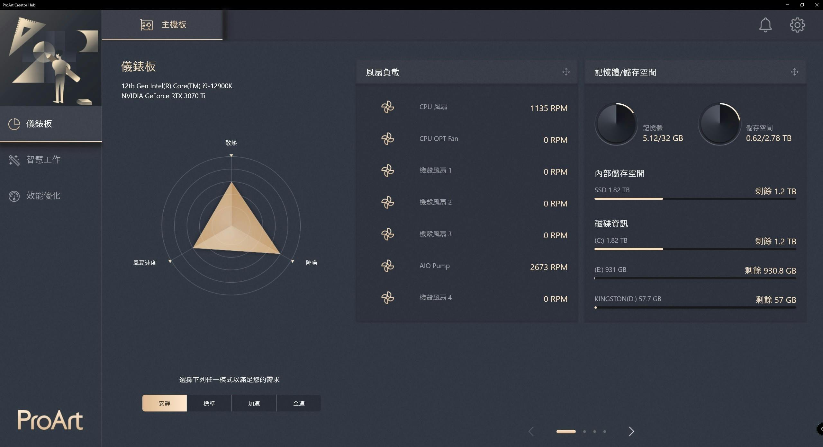Viewport: 823px width, 447px height.
Task: Click the 機殼風扇 4 0 RPM value
Action: coord(555,299)
